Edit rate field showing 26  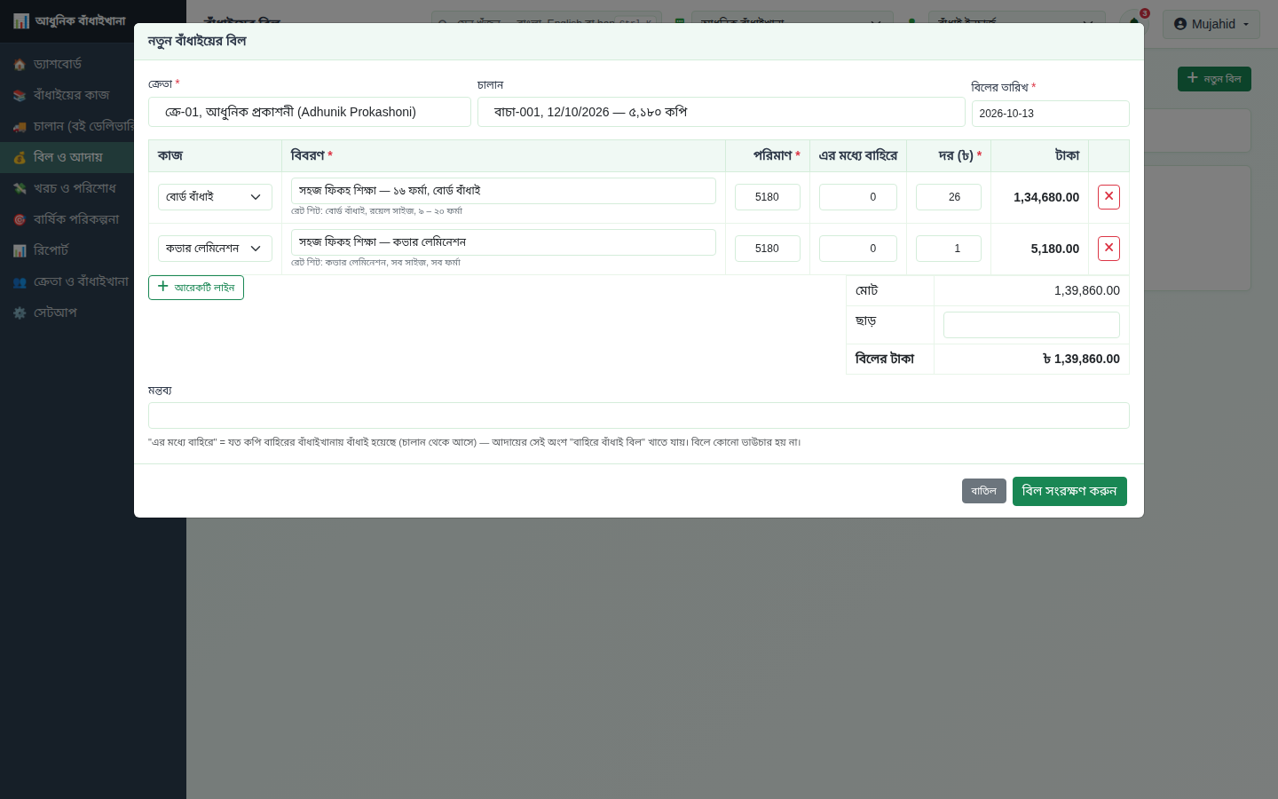(x=948, y=197)
